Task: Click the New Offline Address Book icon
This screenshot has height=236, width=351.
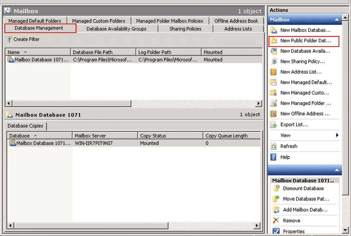Action: click(273, 114)
